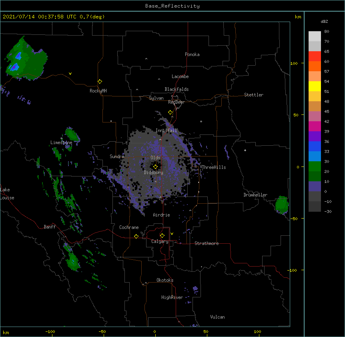Click the Stettler city label
Screen dimensions: 345x337
click(x=254, y=95)
